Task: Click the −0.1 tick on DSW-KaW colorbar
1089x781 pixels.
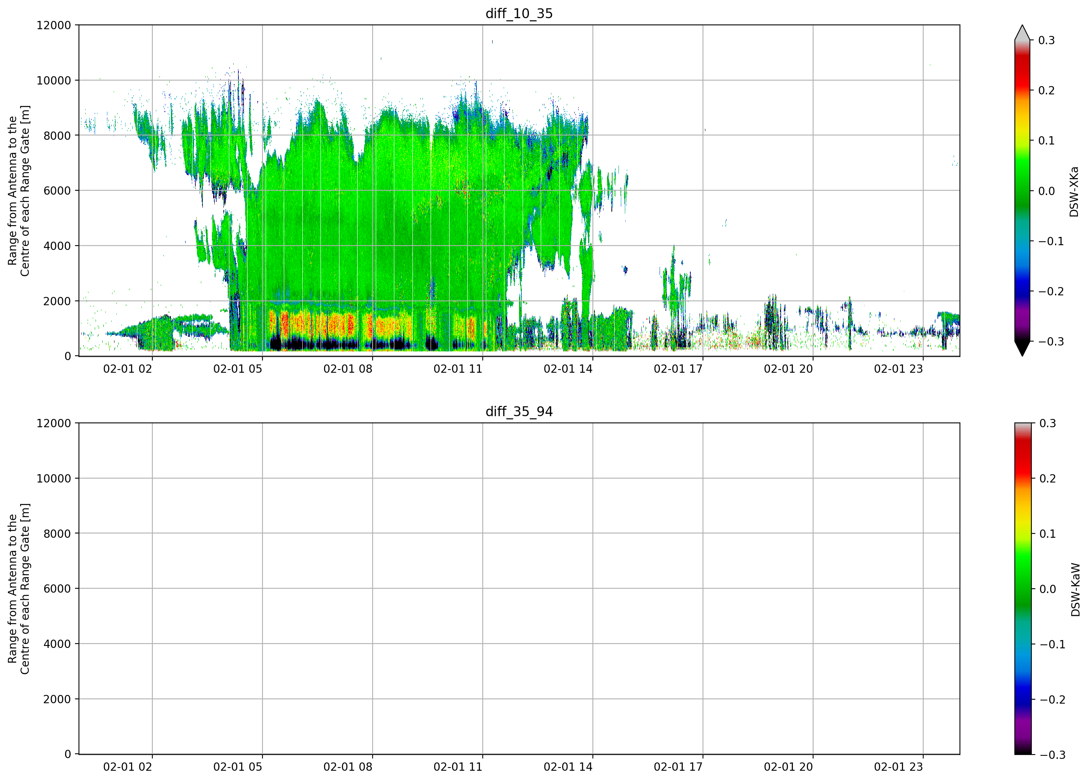Action: [x=1053, y=645]
